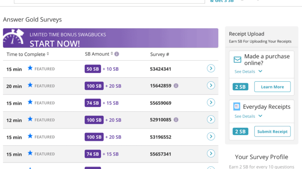Click survey number 53196552

[161, 137]
